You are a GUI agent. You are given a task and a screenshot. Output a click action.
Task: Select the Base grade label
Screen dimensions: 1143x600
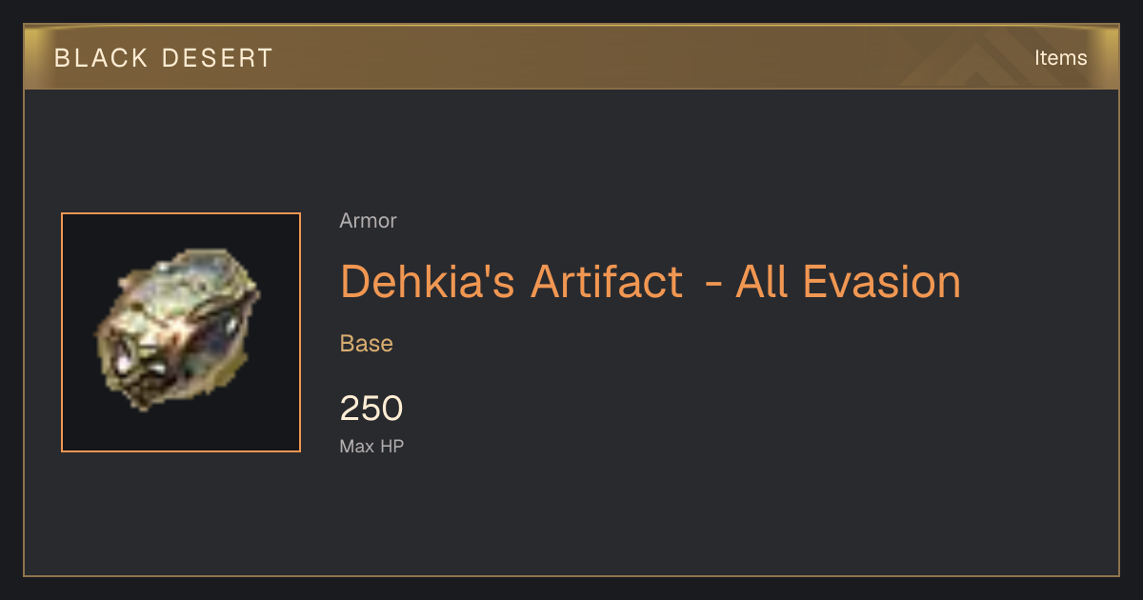367,343
